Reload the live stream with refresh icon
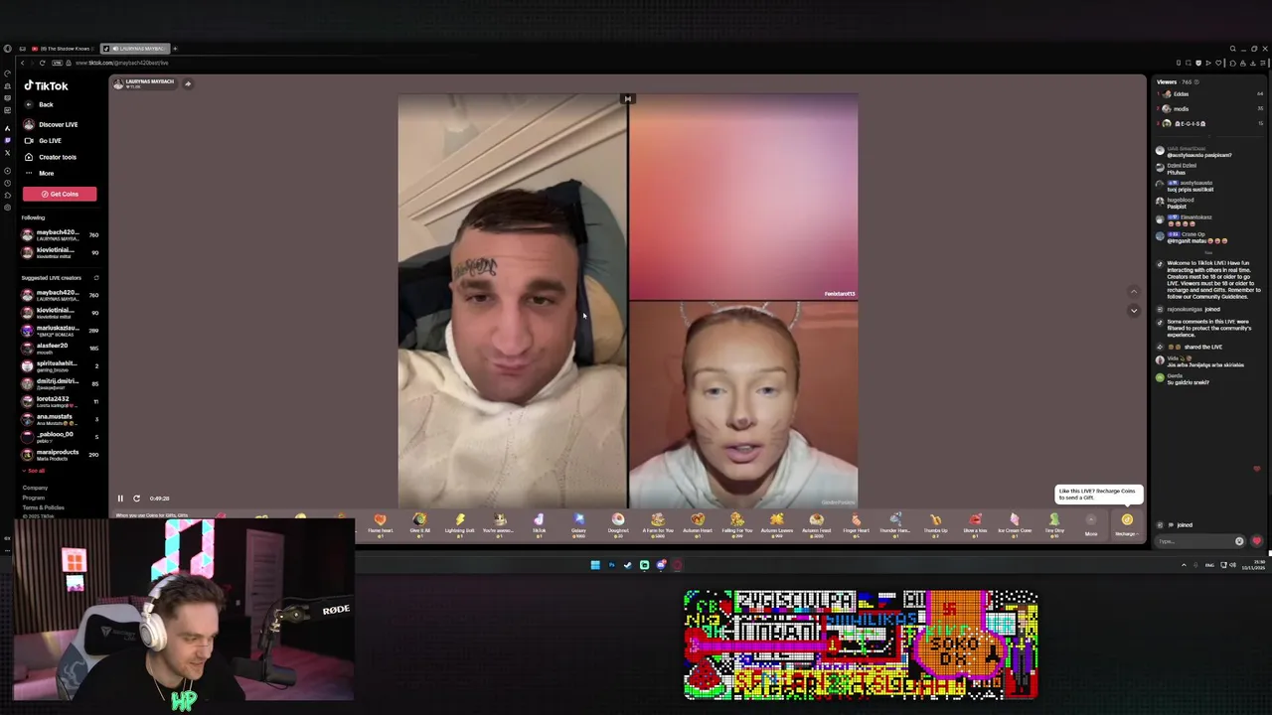 [136, 499]
